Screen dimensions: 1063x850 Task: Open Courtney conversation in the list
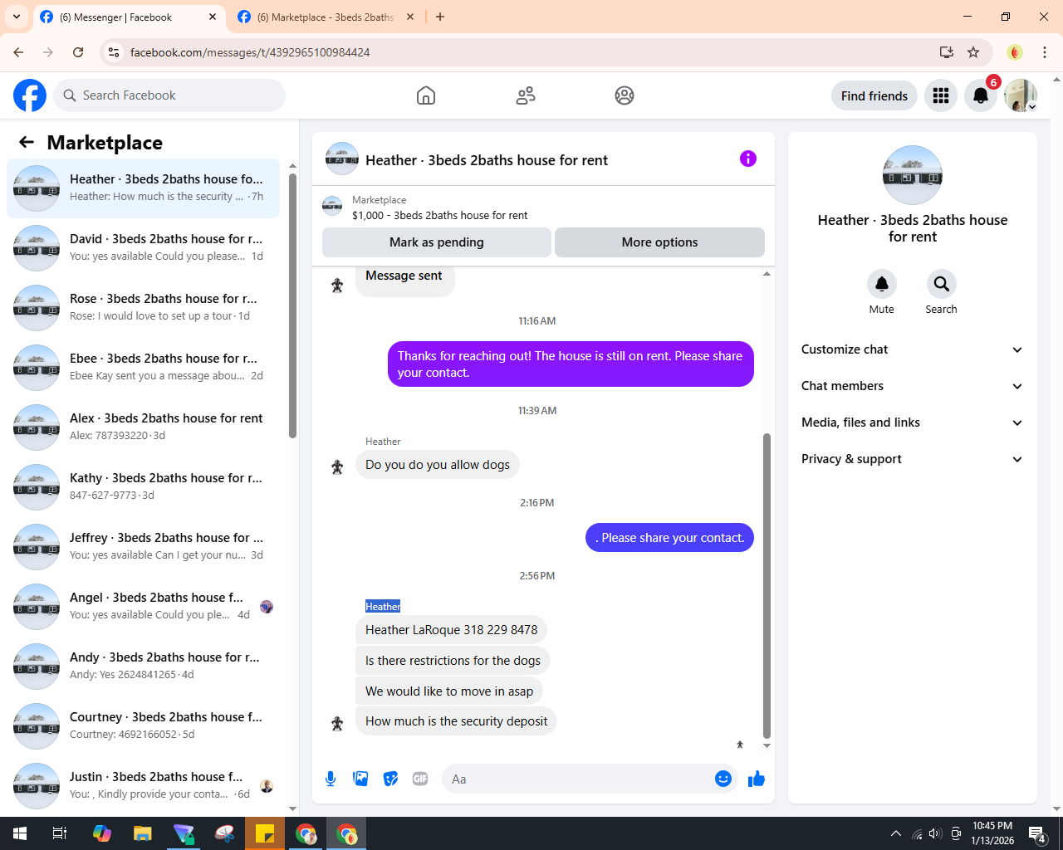tap(143, 726)
